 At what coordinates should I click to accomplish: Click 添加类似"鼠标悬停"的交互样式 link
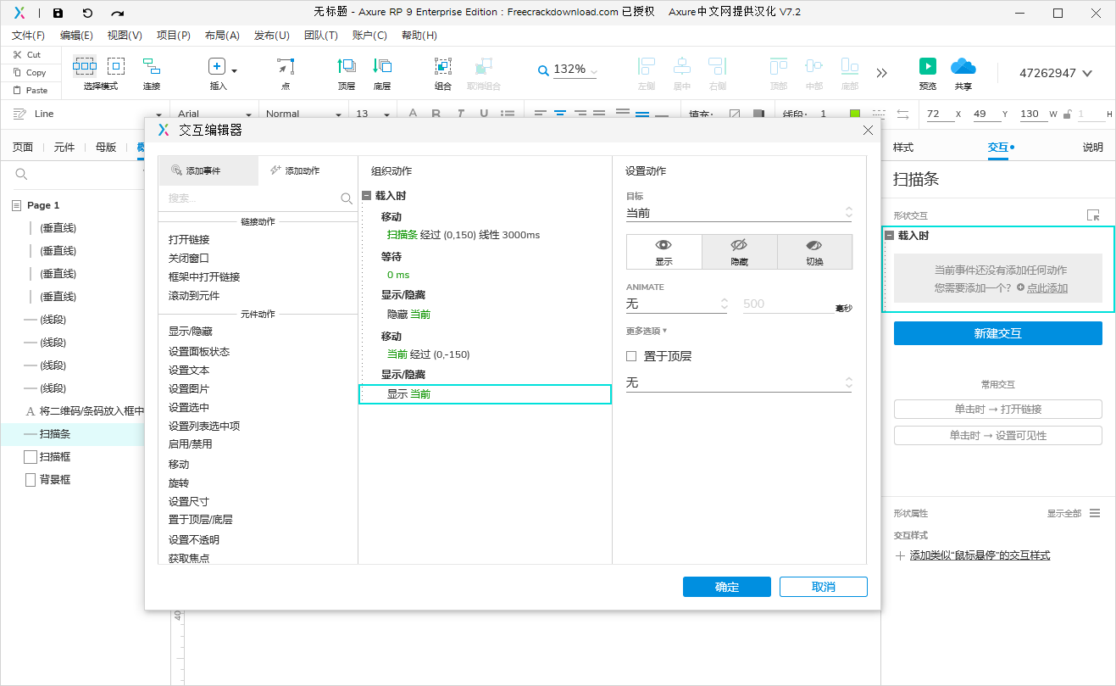pyautogui.click(x=980, y=555)
